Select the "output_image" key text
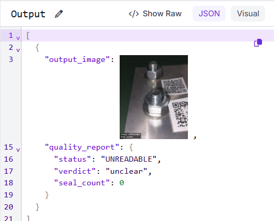The height and width of the screenshot is (221, 274). (x=77, y=59)
